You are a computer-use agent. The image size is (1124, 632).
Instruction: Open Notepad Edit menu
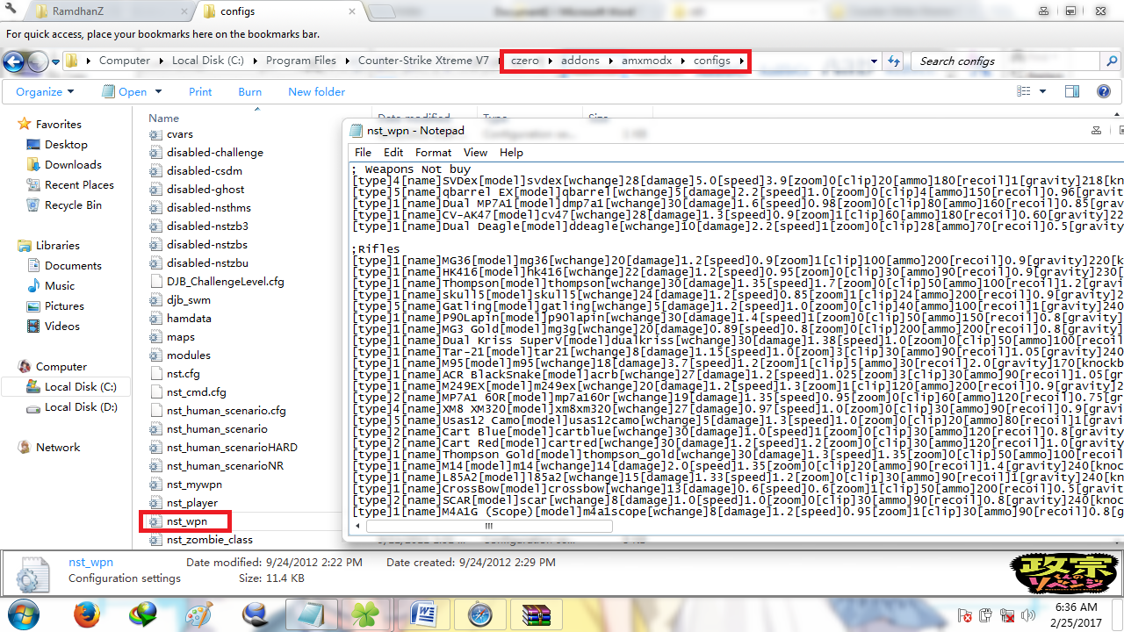pos(393,152)
